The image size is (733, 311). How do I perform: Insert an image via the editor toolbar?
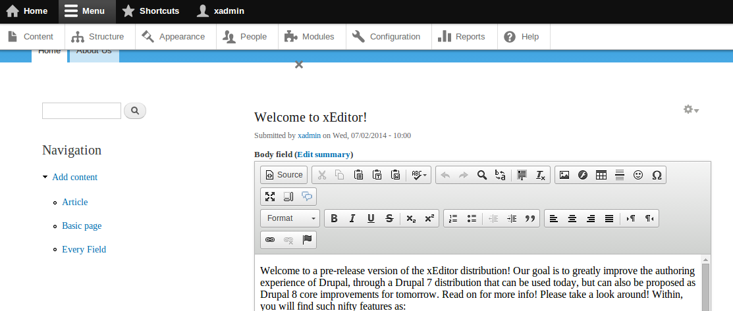coord(564,175)
